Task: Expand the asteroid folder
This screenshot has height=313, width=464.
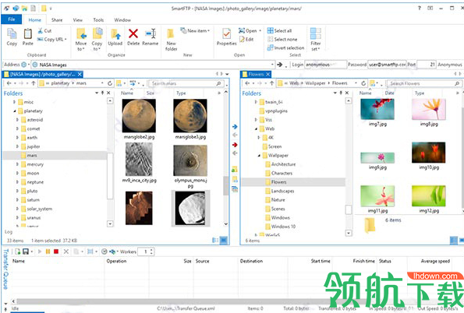Action: [x=17, y=120]
